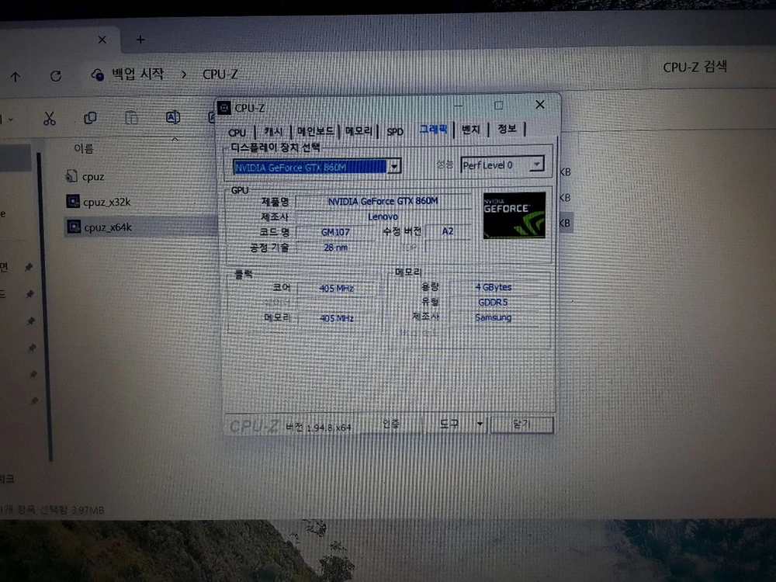Click the memory clock 405 MHz value
Viewport: 776px width, 582px height.
336,317
